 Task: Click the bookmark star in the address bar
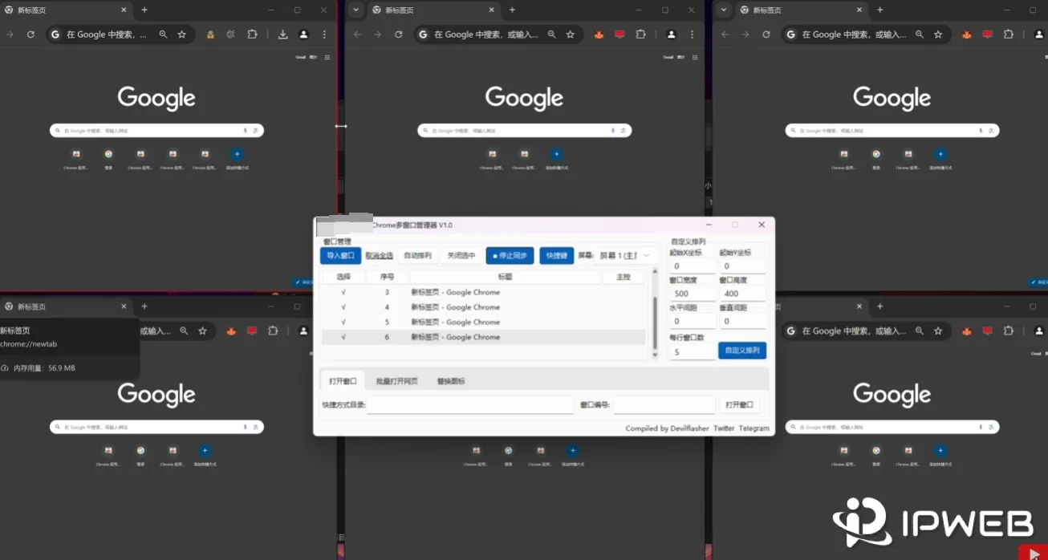pos(182,34)
